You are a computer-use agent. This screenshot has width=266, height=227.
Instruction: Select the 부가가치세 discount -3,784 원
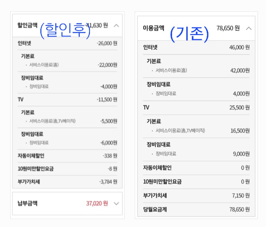click(x=108, y=182)
